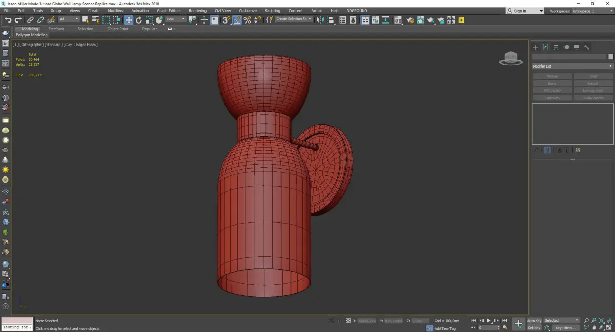This screenshot has width=615, height=332.
Task: Open the Sign In dropdown arrow
Action: (541, 11)
